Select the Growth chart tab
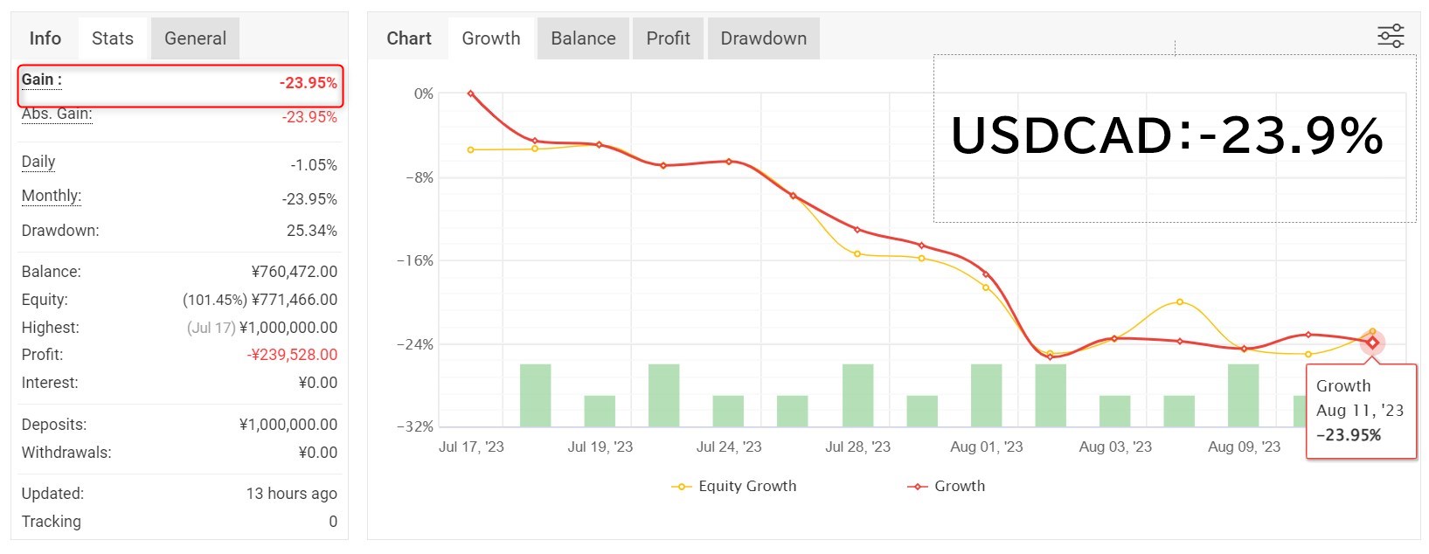 pyautogui.click(x=491, y=38)
